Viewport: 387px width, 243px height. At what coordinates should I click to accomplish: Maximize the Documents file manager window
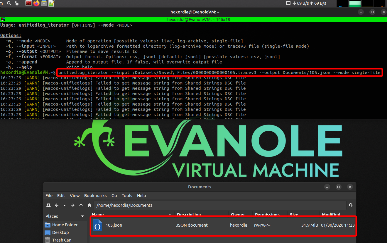(339, 187)
